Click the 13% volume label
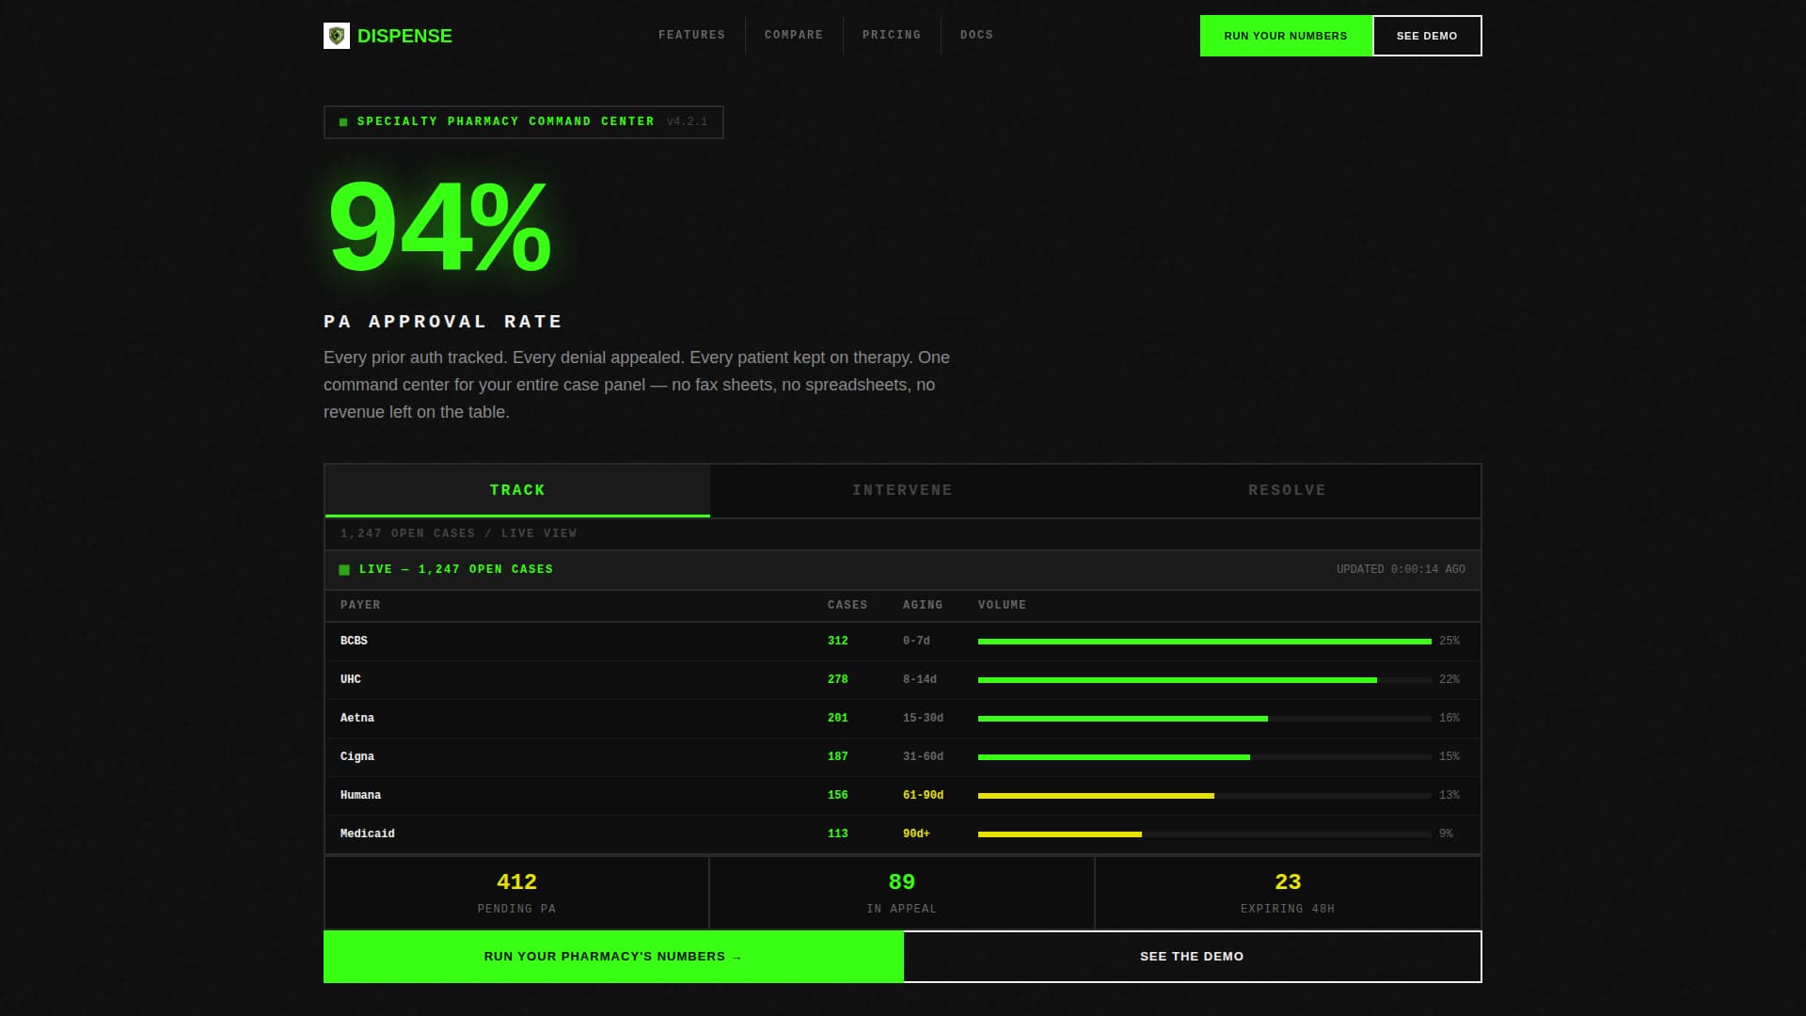The height and width of the screenshot is (1016, 1806). pyautogui.click(x=1450, y=795)
